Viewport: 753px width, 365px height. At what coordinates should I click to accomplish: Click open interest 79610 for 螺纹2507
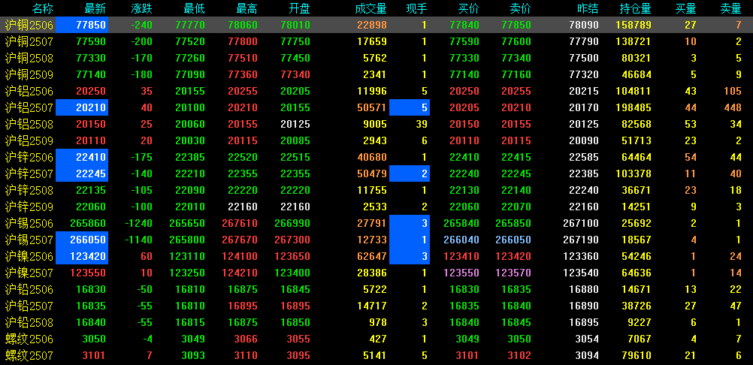tap(637, 356)
